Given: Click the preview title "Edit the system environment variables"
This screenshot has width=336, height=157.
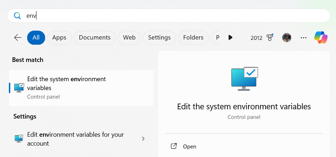Looking at the screenshot, I should tap(244, 106).
